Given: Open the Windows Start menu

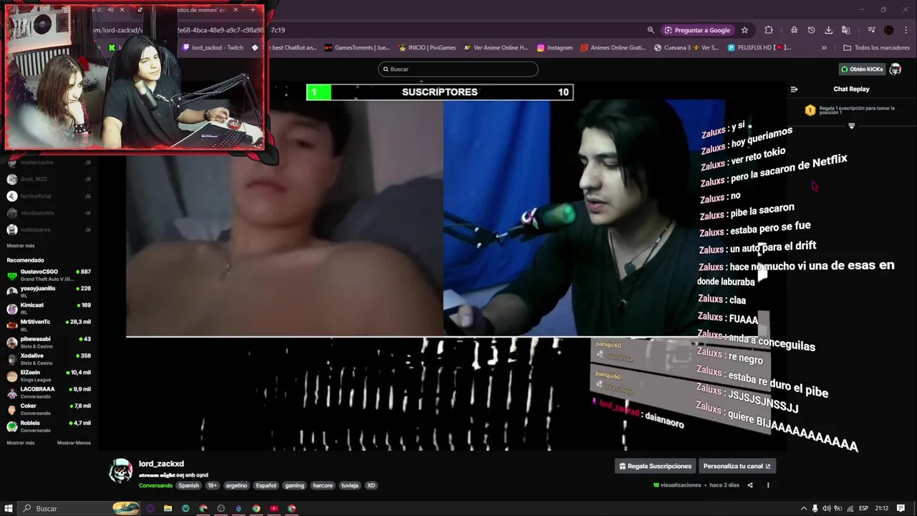Looking at the screenshot, I should pyautogui.click(x=9, y=508).
